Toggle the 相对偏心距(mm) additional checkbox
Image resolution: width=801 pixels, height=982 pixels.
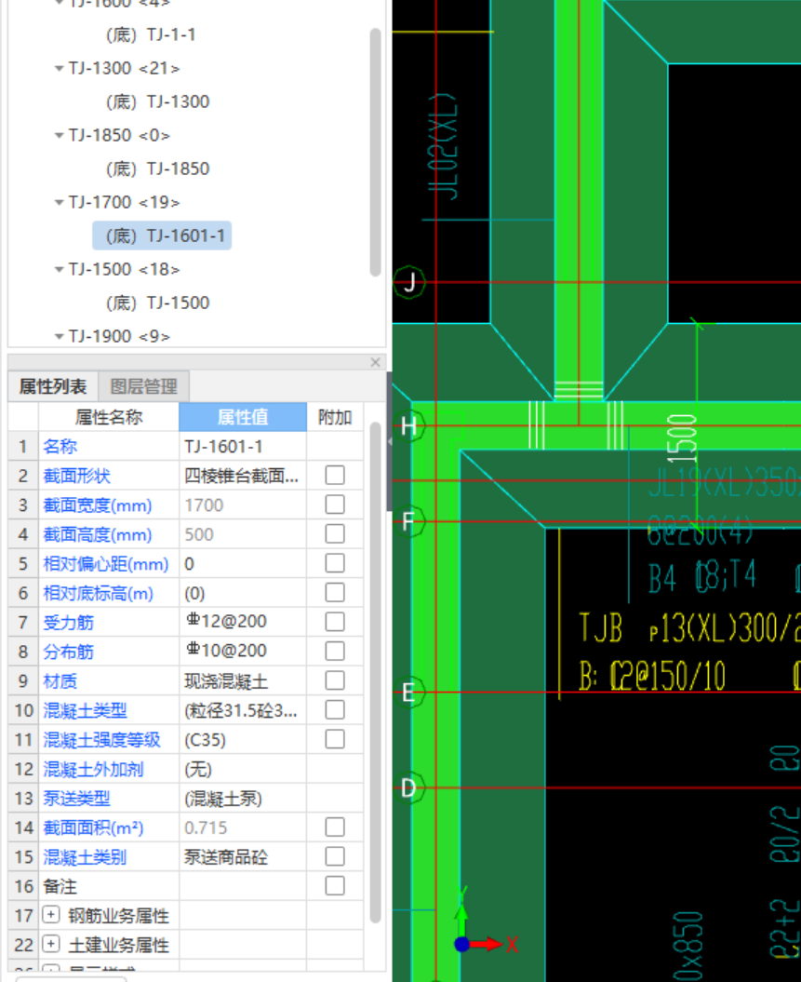(x=335, y=564)
